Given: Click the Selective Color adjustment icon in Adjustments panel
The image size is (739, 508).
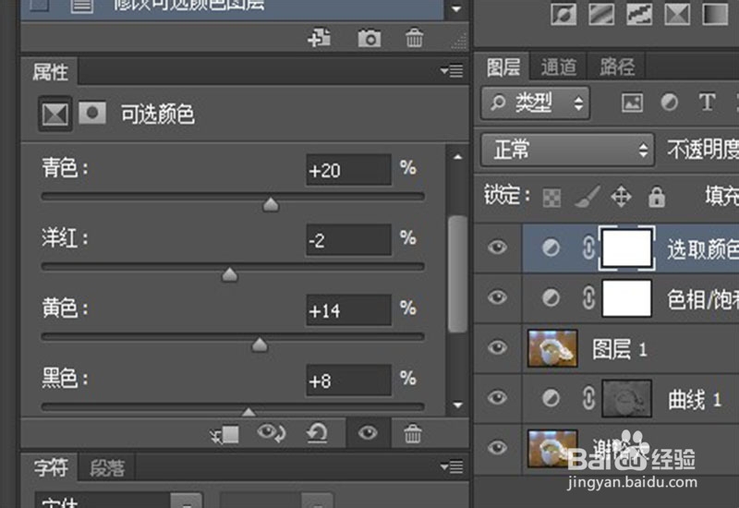Looking at the screenshot, I should [677, 14].
